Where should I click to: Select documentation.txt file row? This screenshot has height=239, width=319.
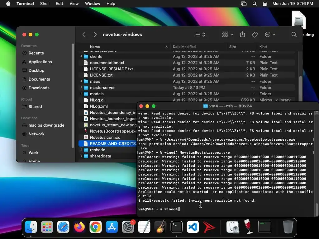(x=187, y=63)
